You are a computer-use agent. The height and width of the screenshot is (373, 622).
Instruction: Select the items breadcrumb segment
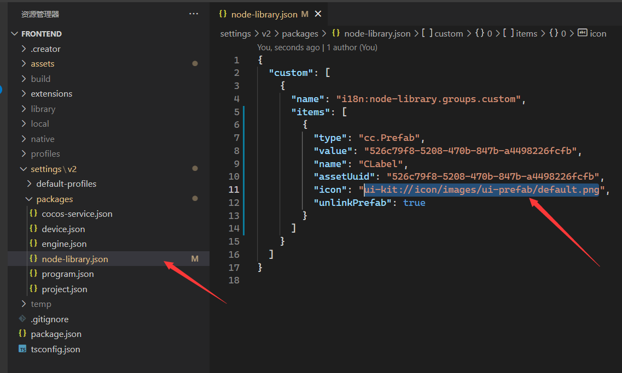[x=526, y=34]
